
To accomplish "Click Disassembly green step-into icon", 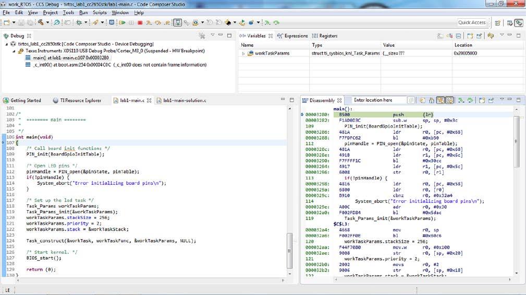I will [461, 100].
